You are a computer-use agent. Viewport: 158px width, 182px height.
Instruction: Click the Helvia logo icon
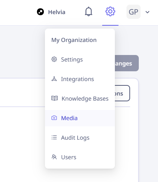coord(40,12)
